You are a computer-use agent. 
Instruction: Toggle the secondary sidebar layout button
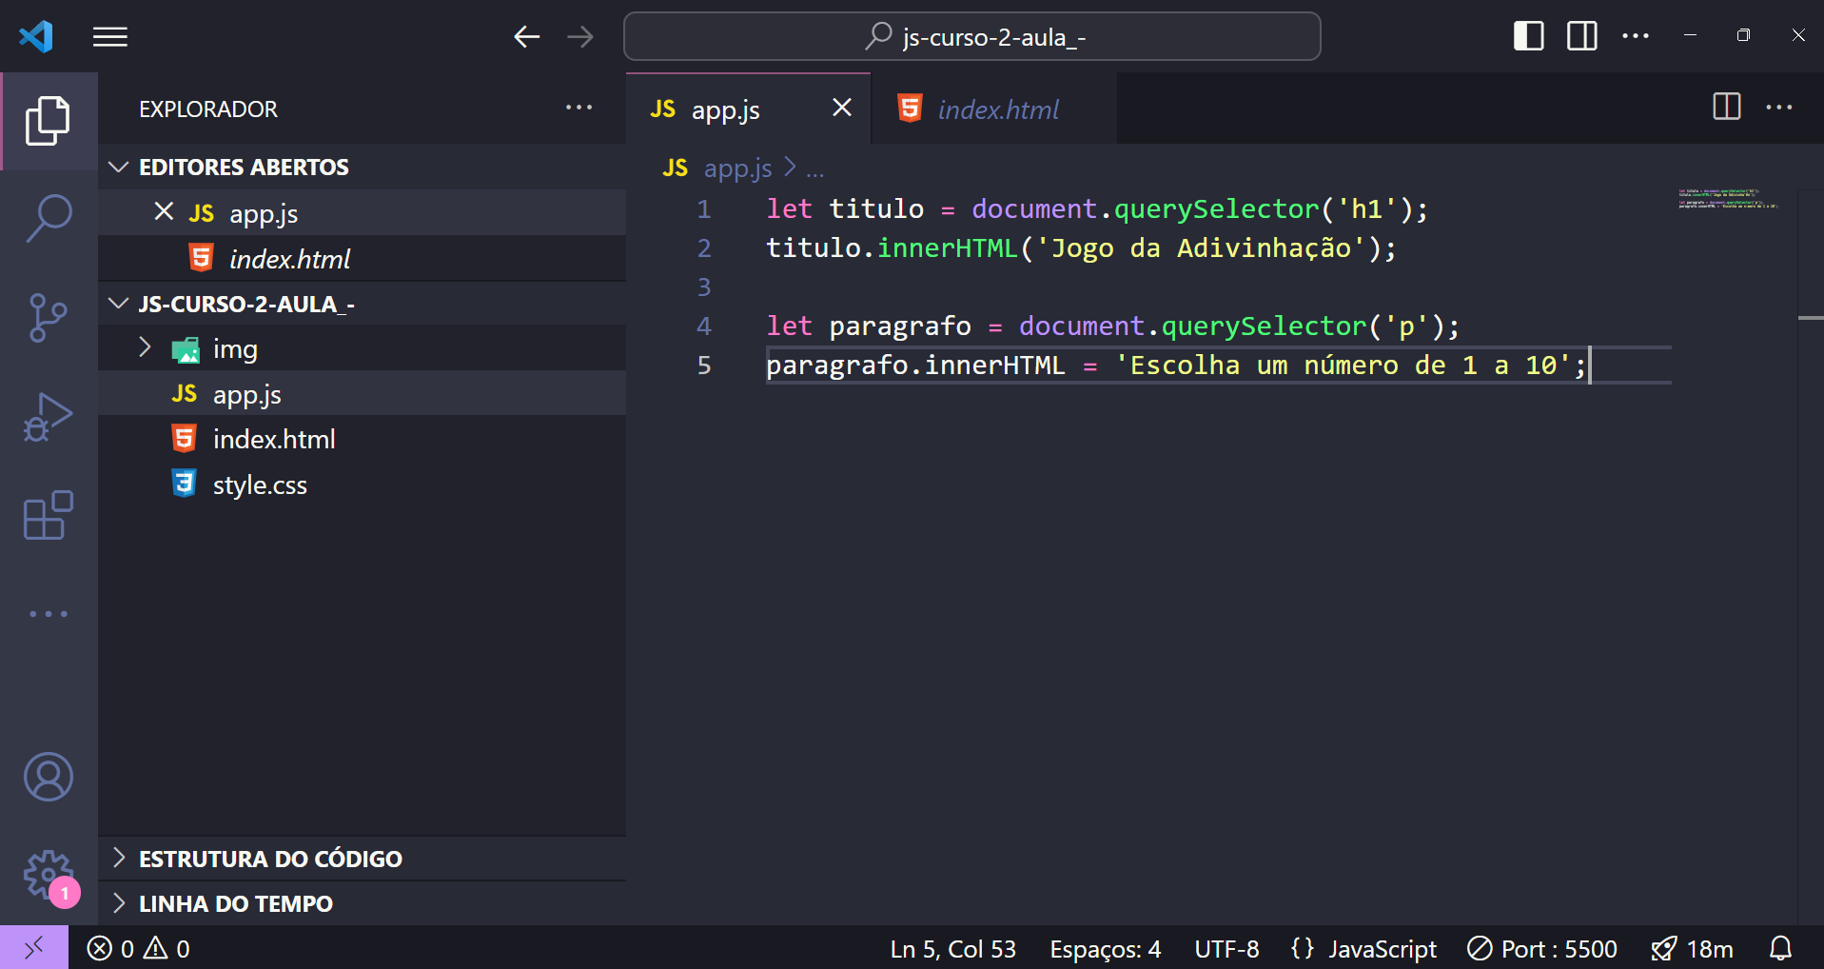coord(1581,36)
